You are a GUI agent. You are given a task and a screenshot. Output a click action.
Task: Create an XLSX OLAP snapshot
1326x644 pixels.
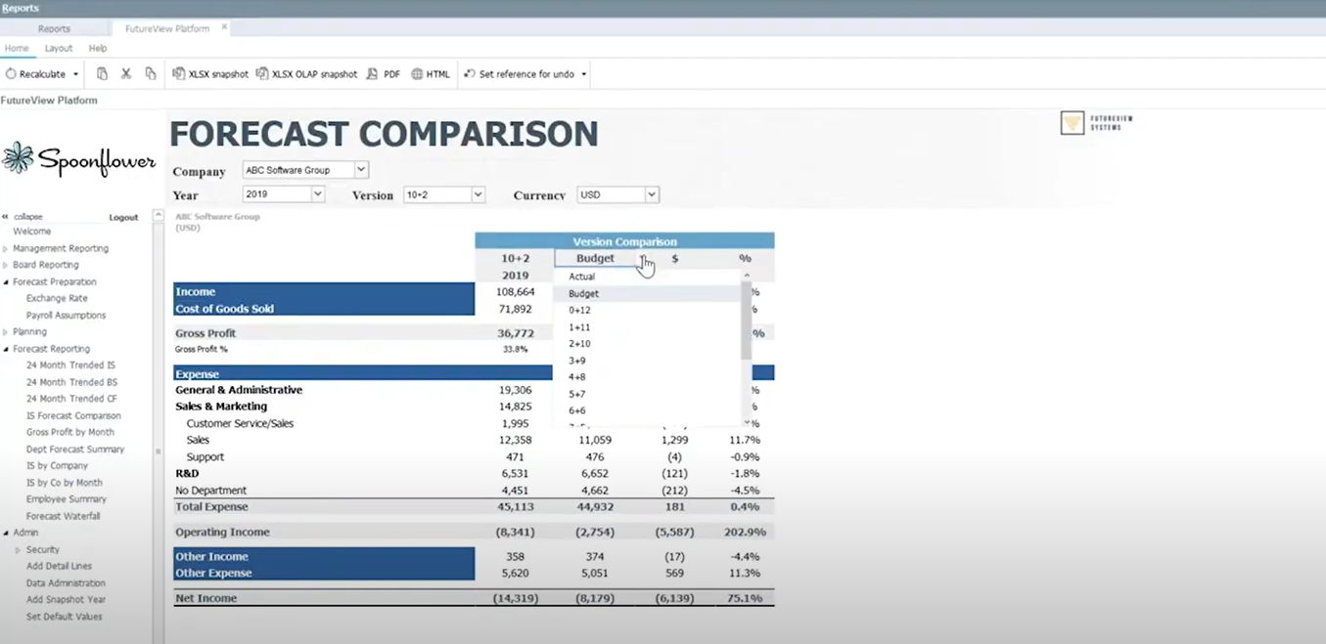coord(306,73)
